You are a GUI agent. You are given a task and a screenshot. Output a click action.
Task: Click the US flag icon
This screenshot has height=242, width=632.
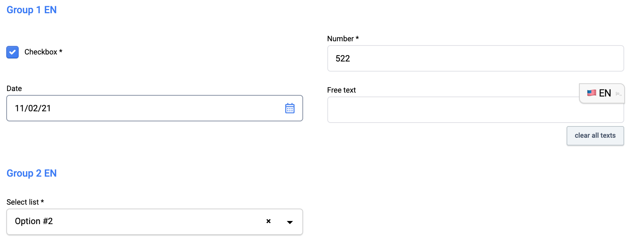(x=591, y=93)
